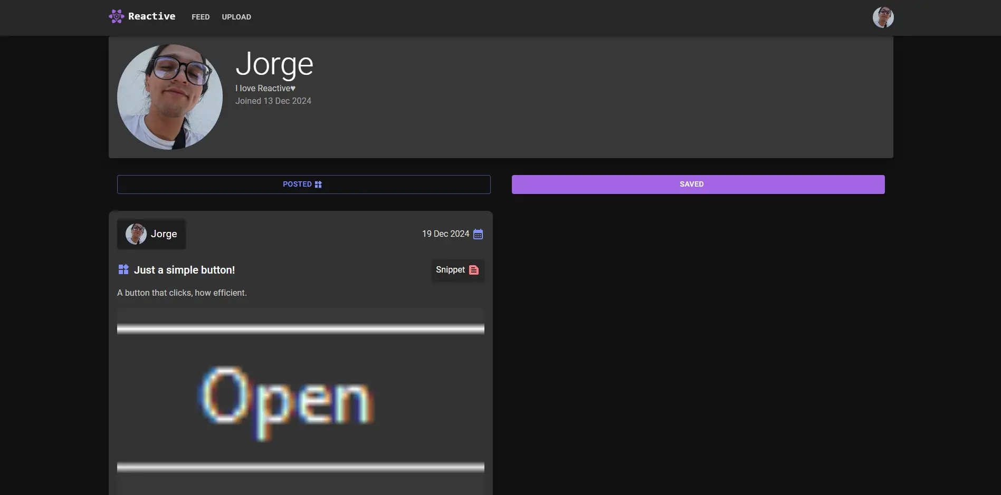Click the Jorge author chip on the post
This screenshot has height=495, width=1001.
pos(151,234)
